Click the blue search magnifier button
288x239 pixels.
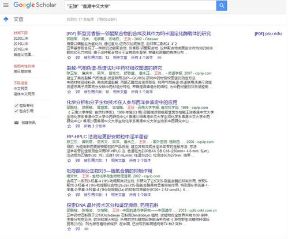click(x=222, y=6)
